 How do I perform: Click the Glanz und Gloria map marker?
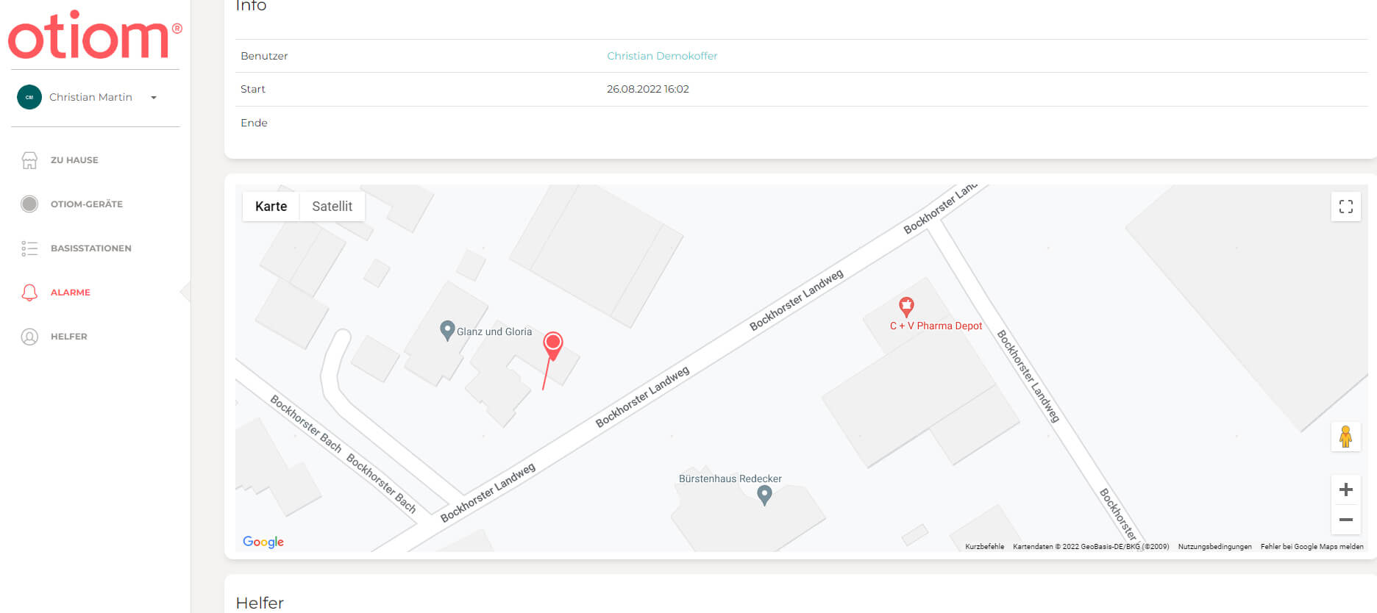[x=446, y=330]
